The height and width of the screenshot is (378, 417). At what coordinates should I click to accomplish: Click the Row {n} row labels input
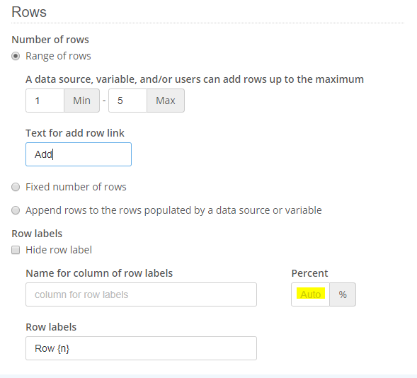point(141,348)
